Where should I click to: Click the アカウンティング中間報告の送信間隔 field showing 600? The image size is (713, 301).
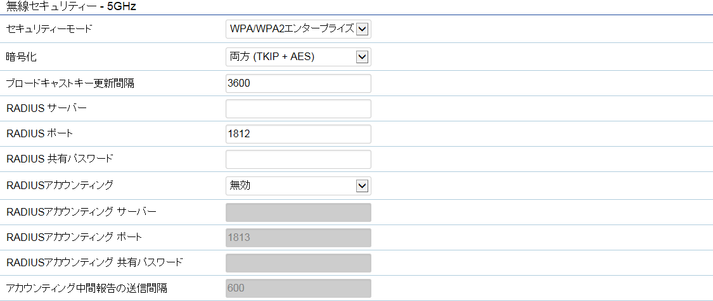tap(299, 288)
